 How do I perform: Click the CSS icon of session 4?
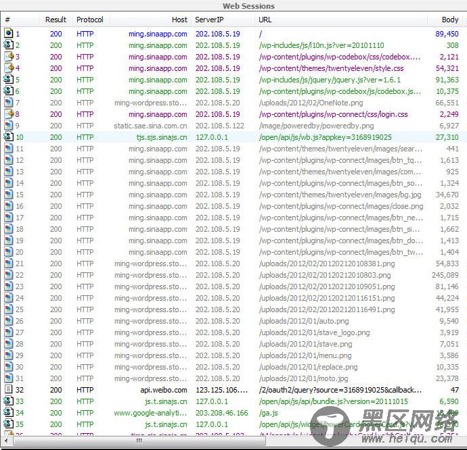(9, 68)
